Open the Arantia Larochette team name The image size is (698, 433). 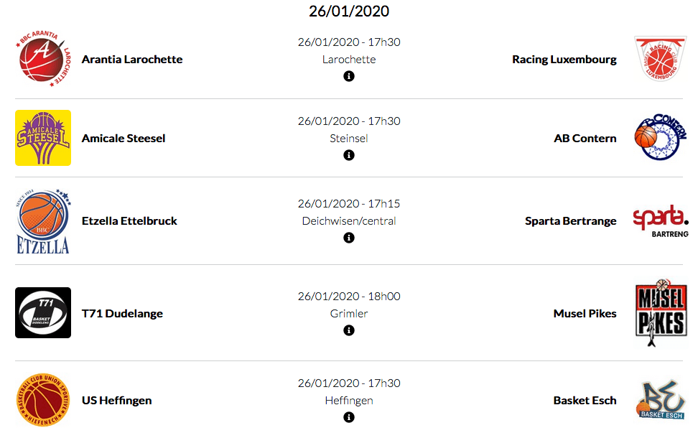point(132,60)
